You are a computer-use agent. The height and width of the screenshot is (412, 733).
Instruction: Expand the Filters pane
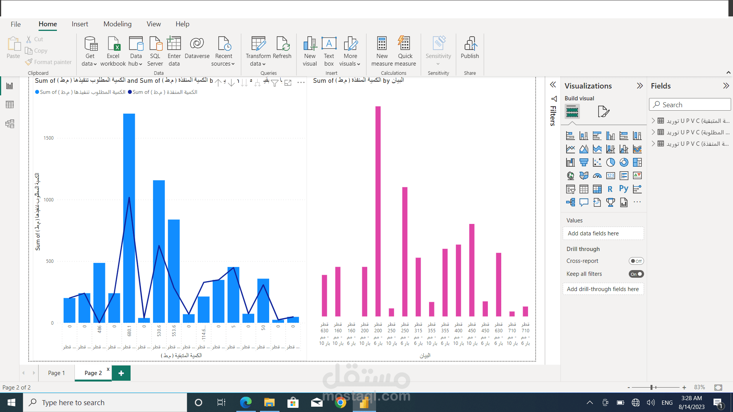coord(553,85)
